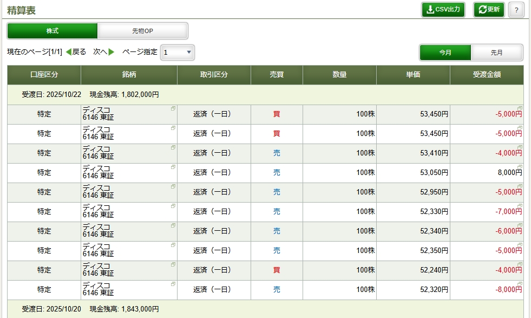531x318 pixels.
Task: Switch to the 先物OP tab
Action: (142, 31)
